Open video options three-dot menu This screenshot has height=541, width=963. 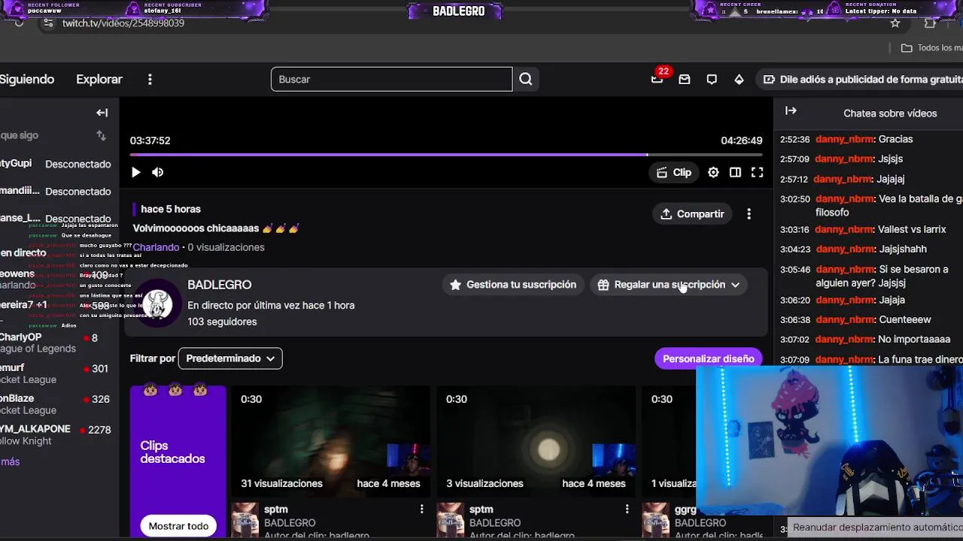click(749, 214)
